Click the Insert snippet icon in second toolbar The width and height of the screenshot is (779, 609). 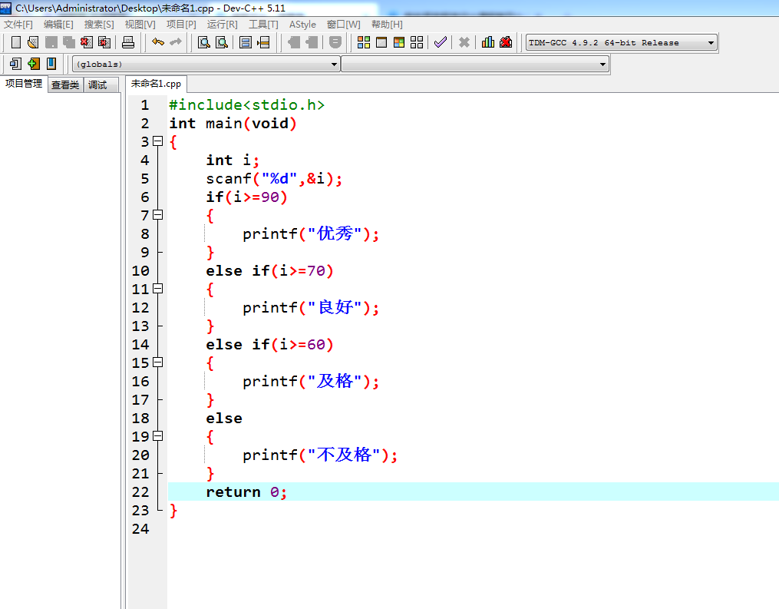coord(15,64)
